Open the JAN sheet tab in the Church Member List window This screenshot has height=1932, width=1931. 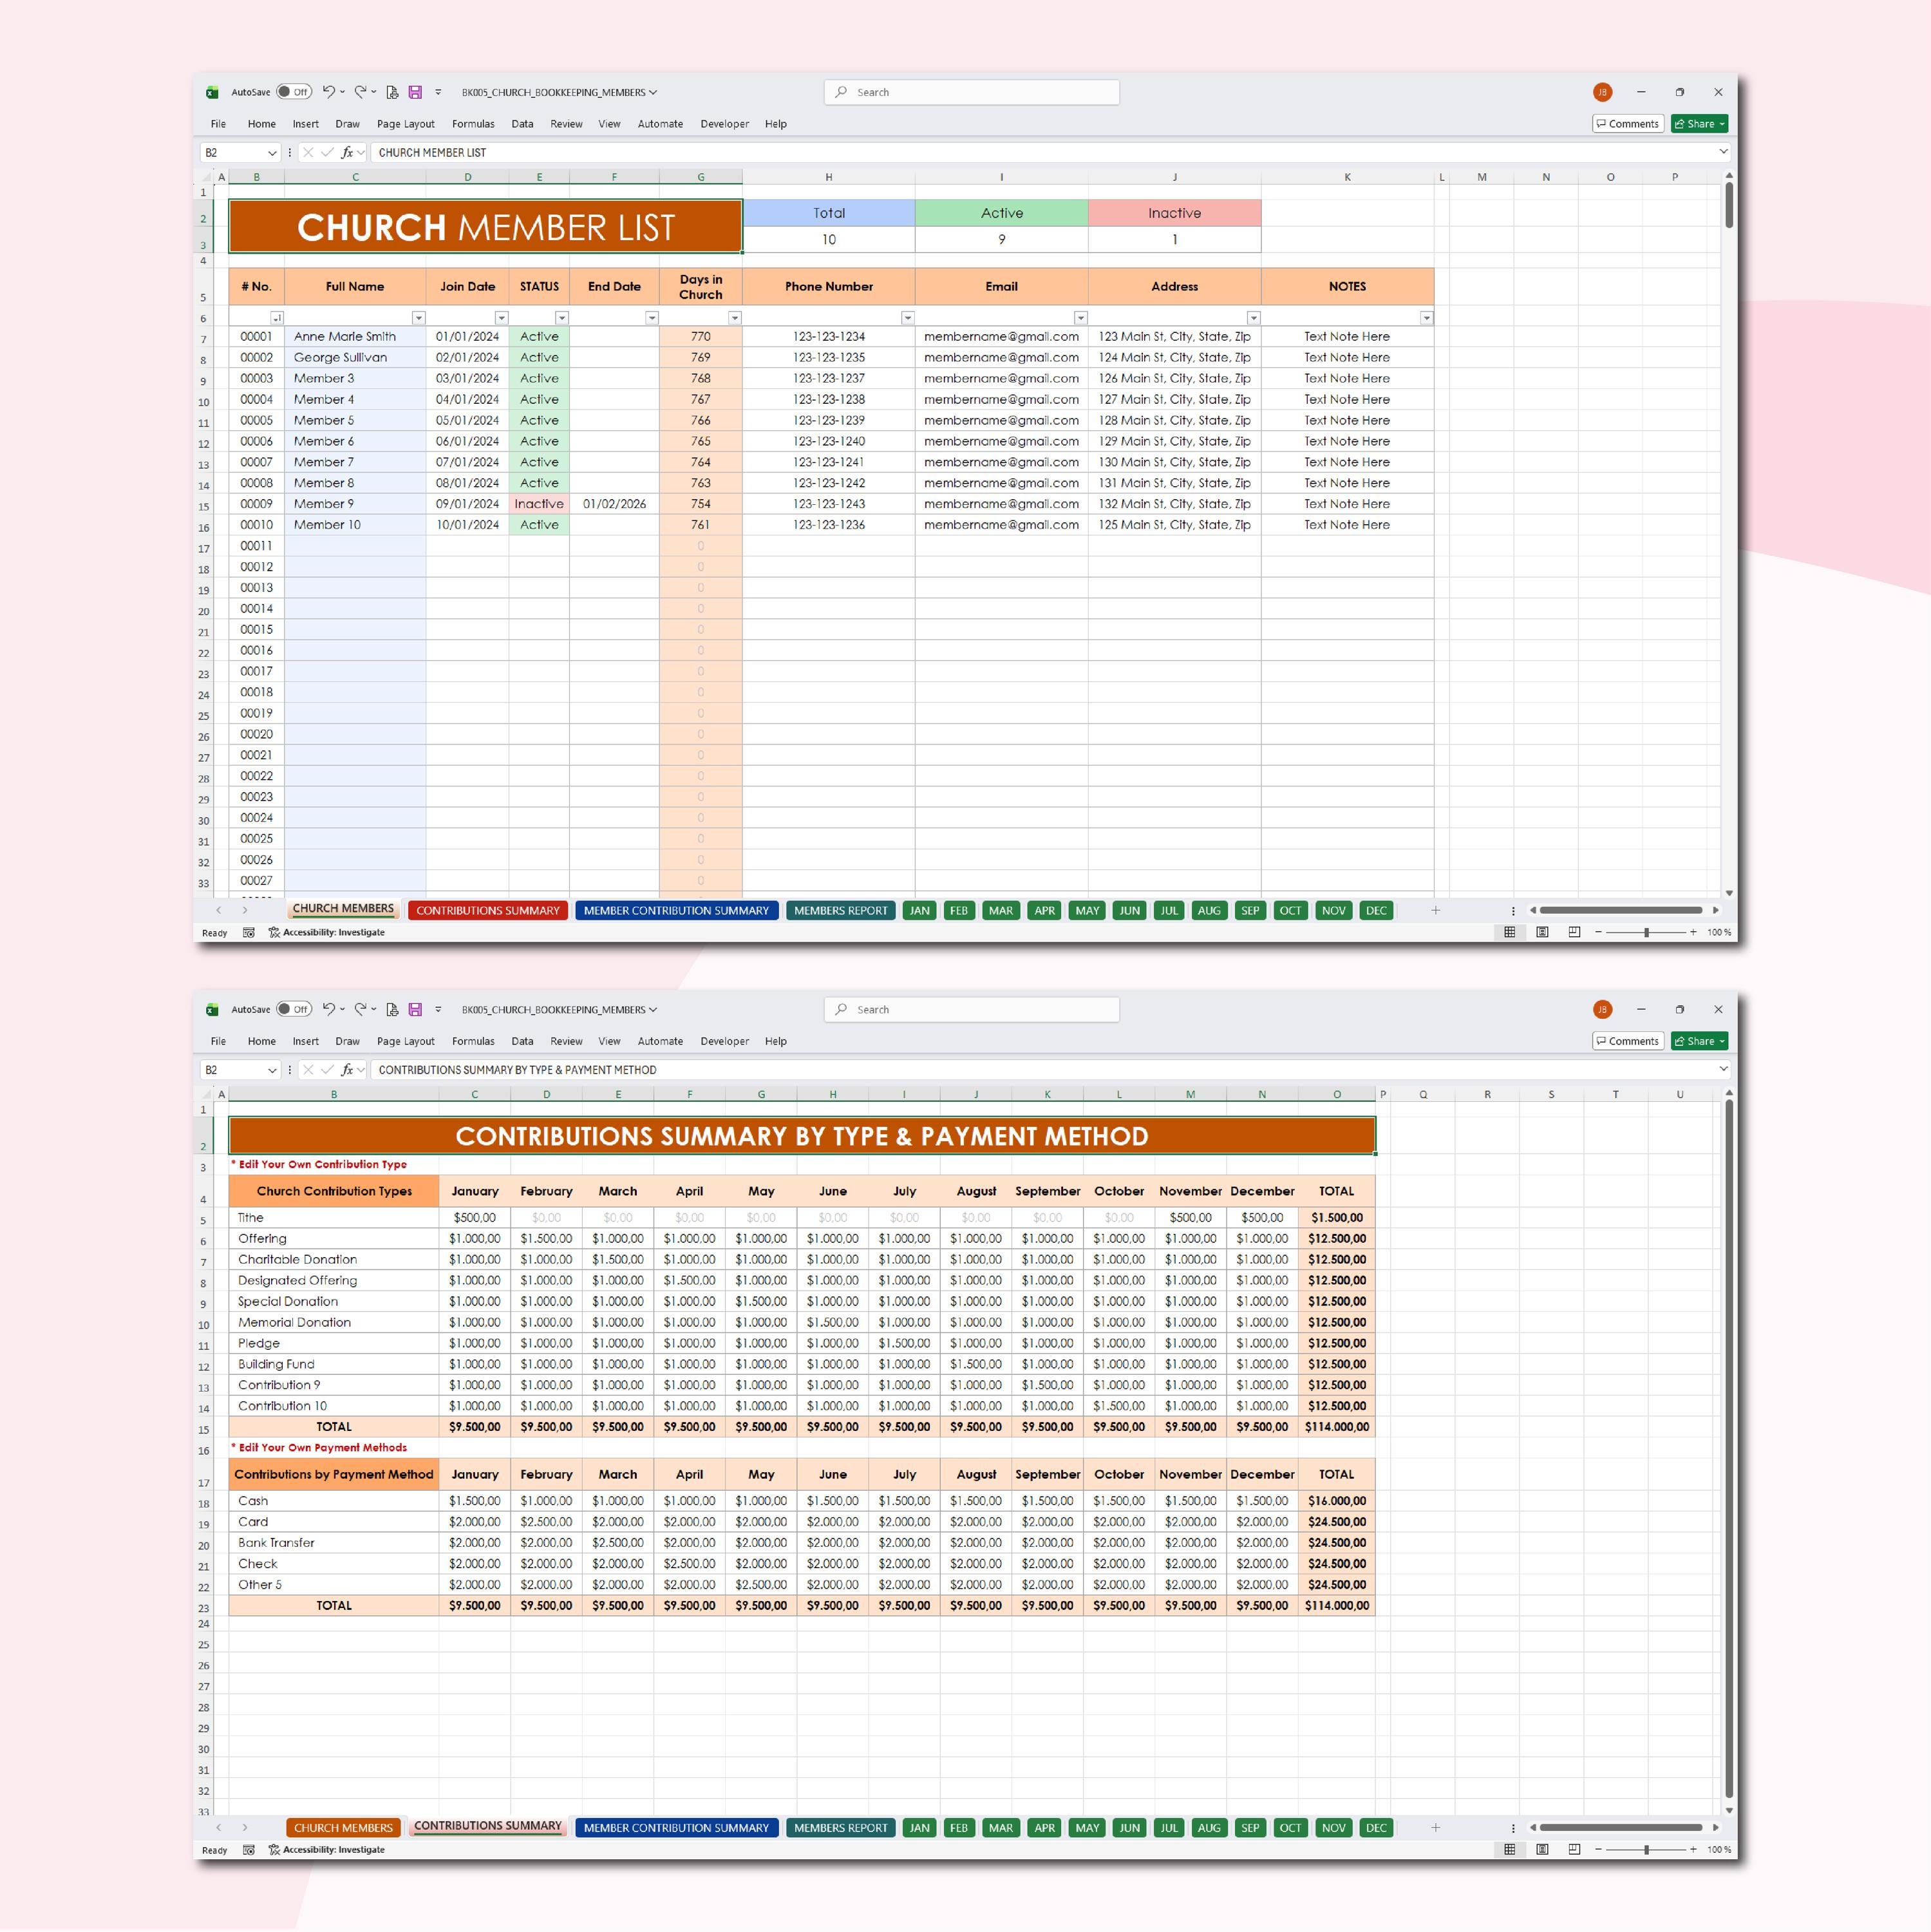click(x=919, y=911)
